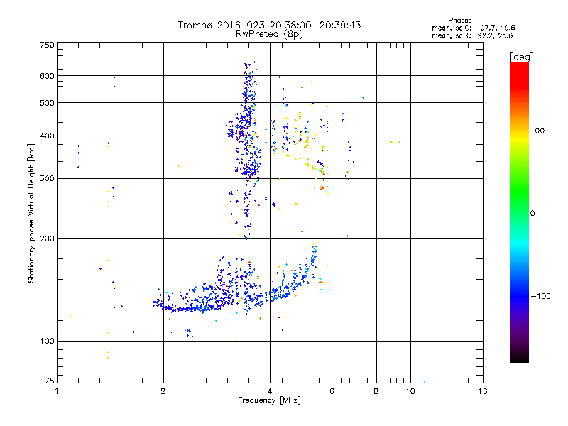Viewport: 568px width, 426px height.
Task: Click the x-axis tick label '4'
Action: [270, 391]
